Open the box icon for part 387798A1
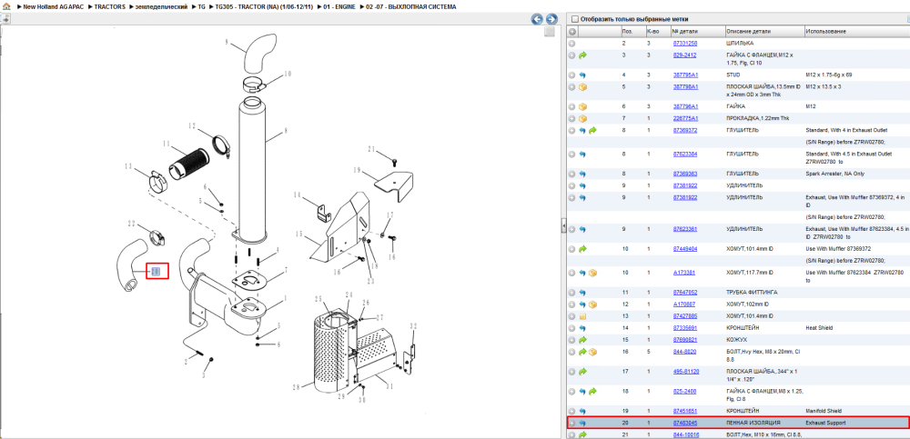910x439 pixels. coord(582,87)
